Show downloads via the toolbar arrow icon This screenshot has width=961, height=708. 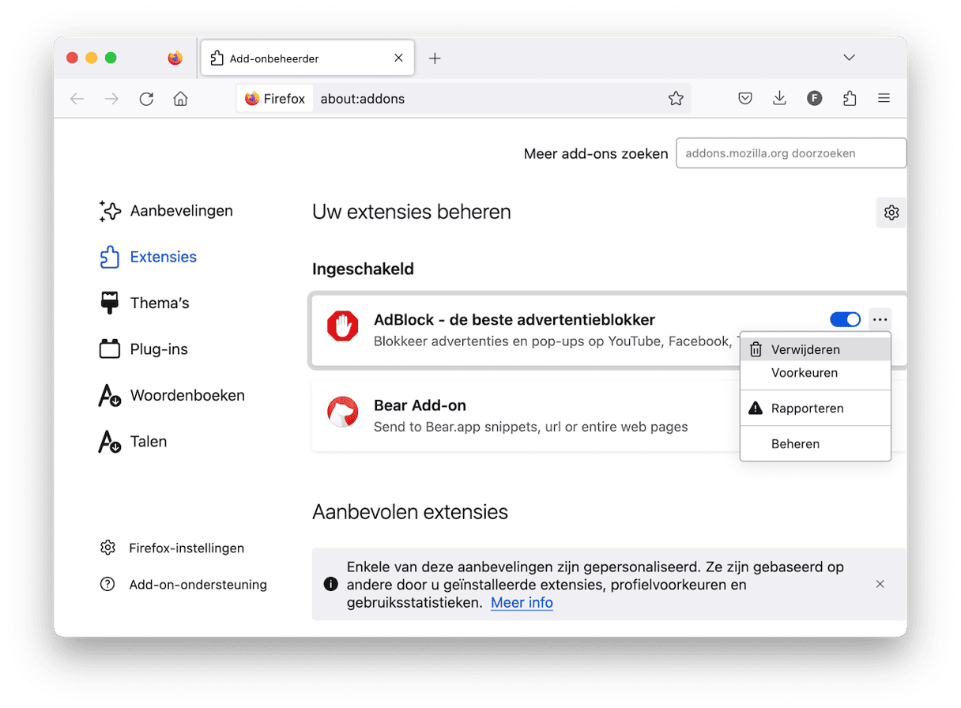[779, 98]
